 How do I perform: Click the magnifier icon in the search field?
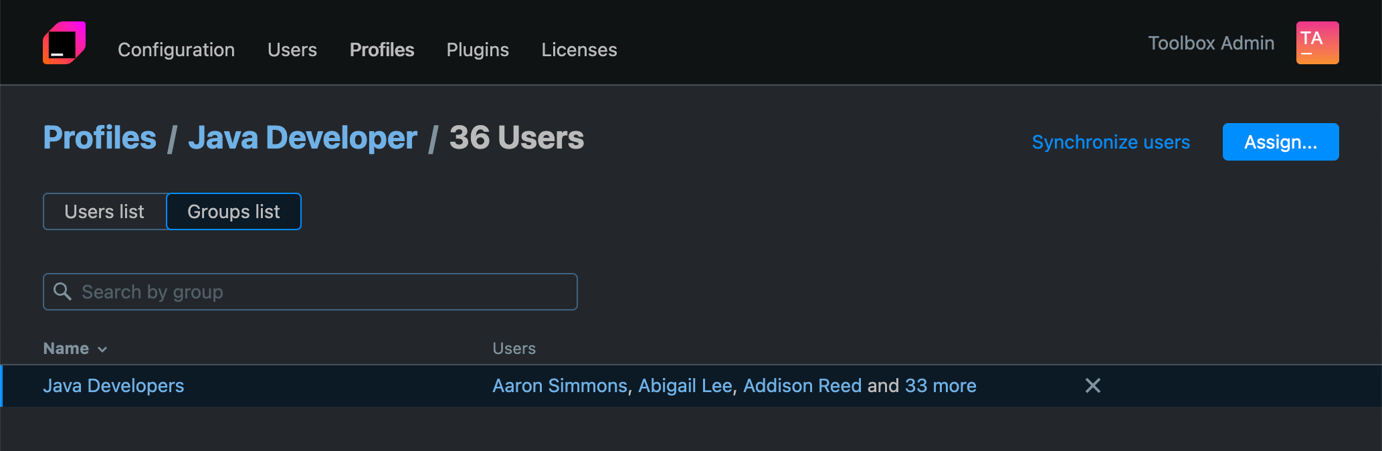pyautogui.click(x=64, y=292)
